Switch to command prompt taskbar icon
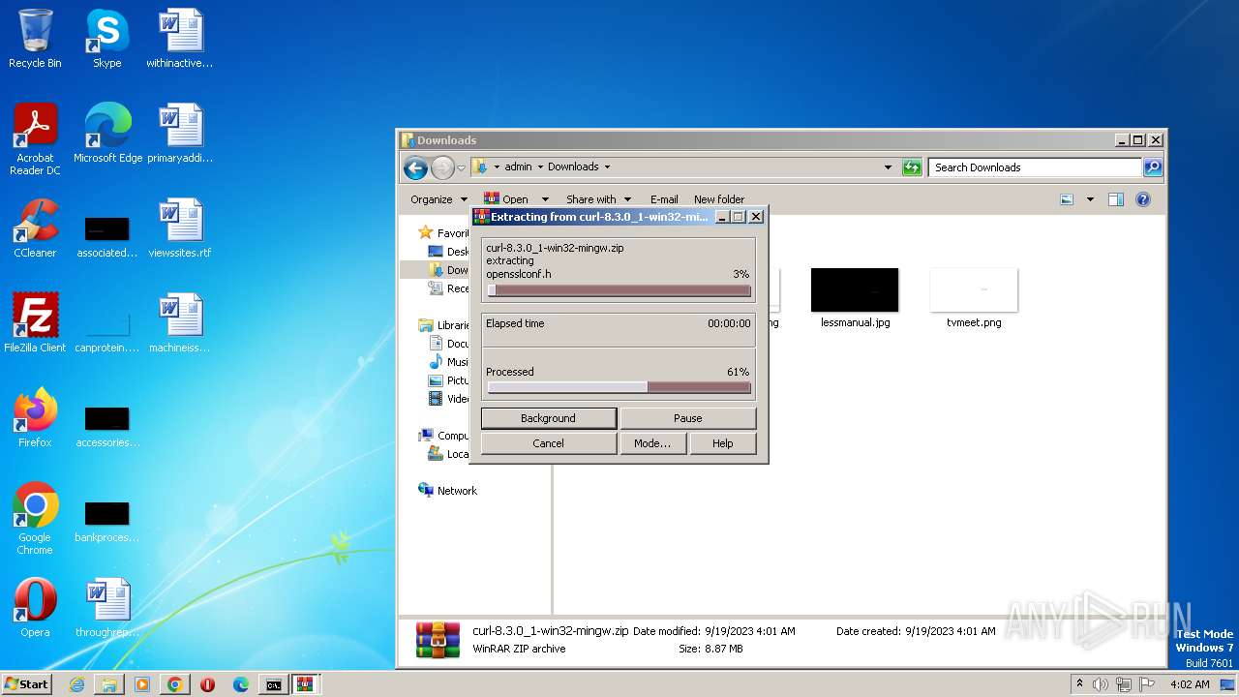Screen dimensions: 1239x697 274,684
